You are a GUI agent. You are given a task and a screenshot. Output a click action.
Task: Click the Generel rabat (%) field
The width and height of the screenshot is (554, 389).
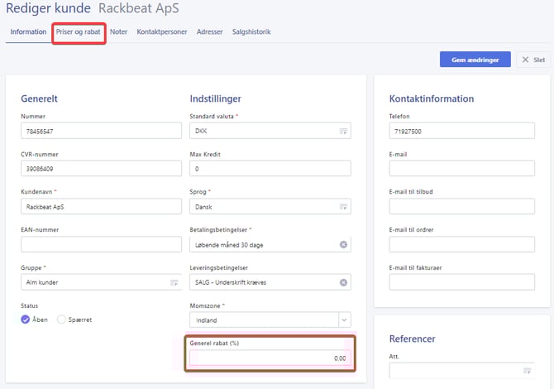(x=270, y=358)
